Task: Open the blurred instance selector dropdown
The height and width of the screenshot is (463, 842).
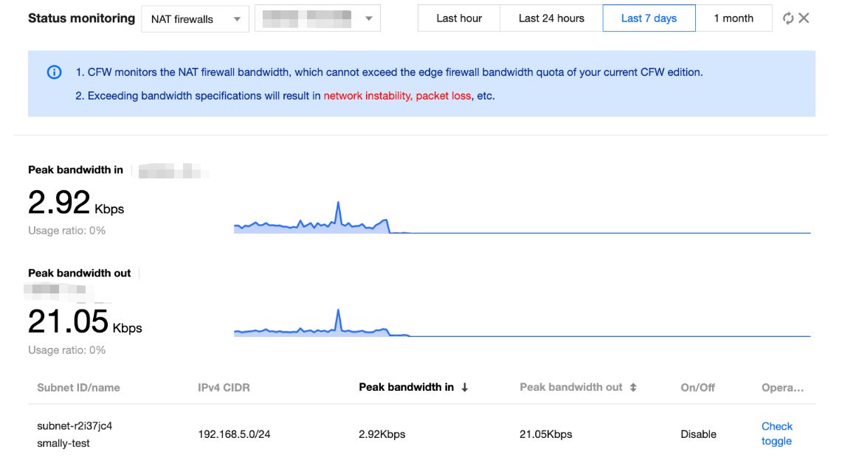Action: point(317,19)
